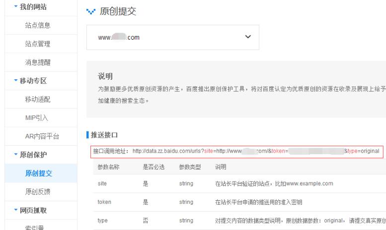The width and height of the screenshot is (386, 230).
Task: Click the site row description with www.example.com
Action: (x=274, y=183)
